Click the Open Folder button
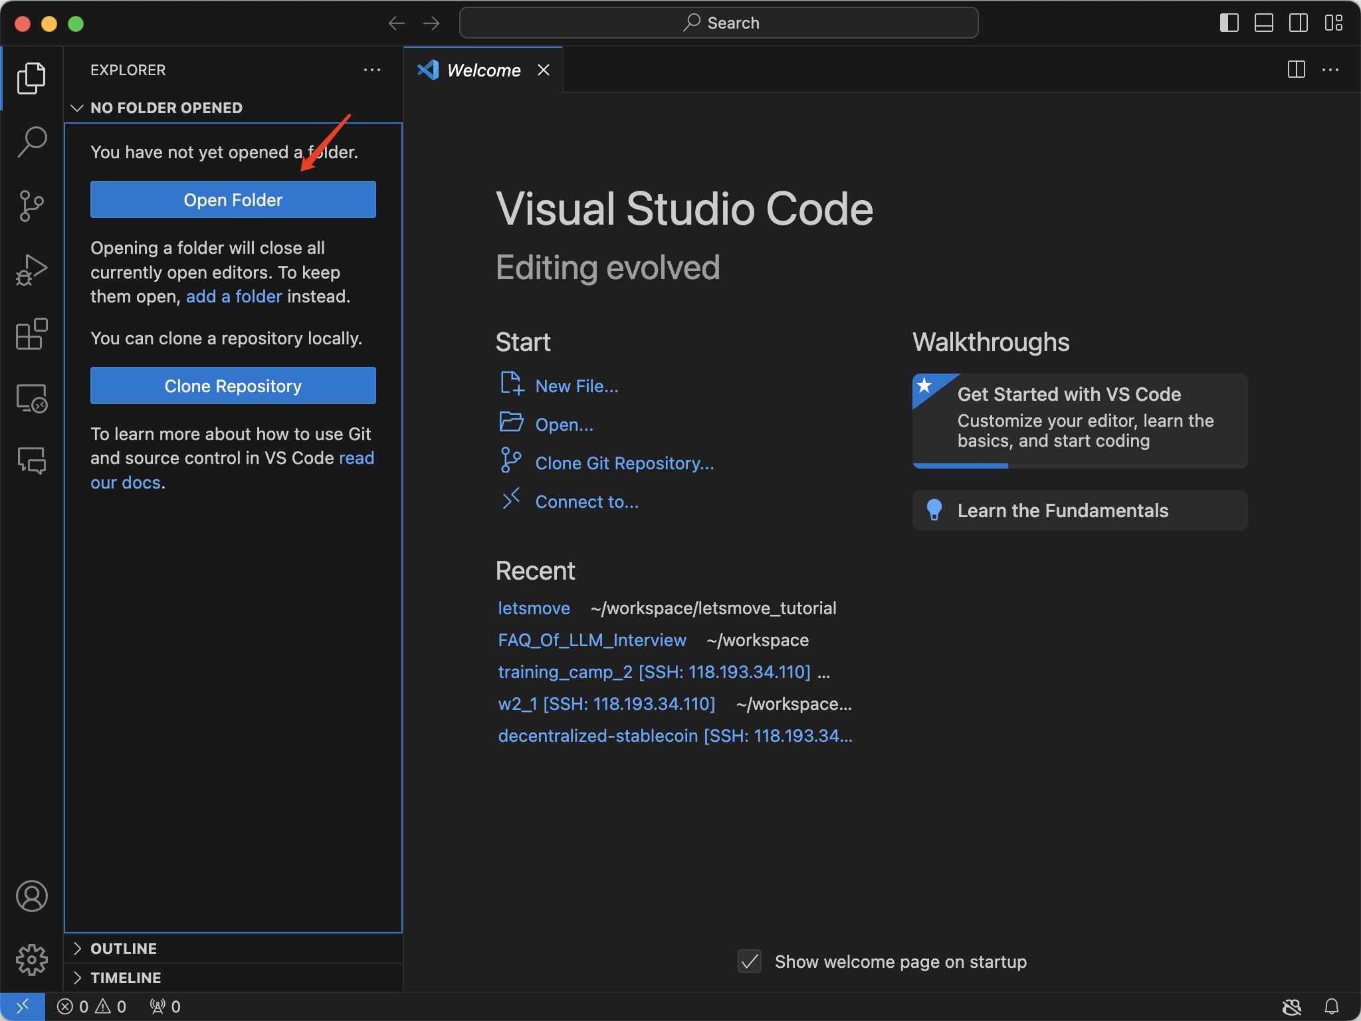The height and width of the screenshot is (1021, 1361). 233,199
